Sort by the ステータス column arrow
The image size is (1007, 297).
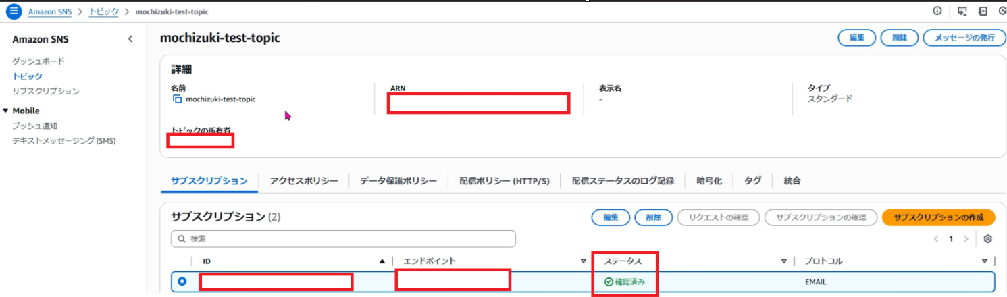(x=784, y=261)
